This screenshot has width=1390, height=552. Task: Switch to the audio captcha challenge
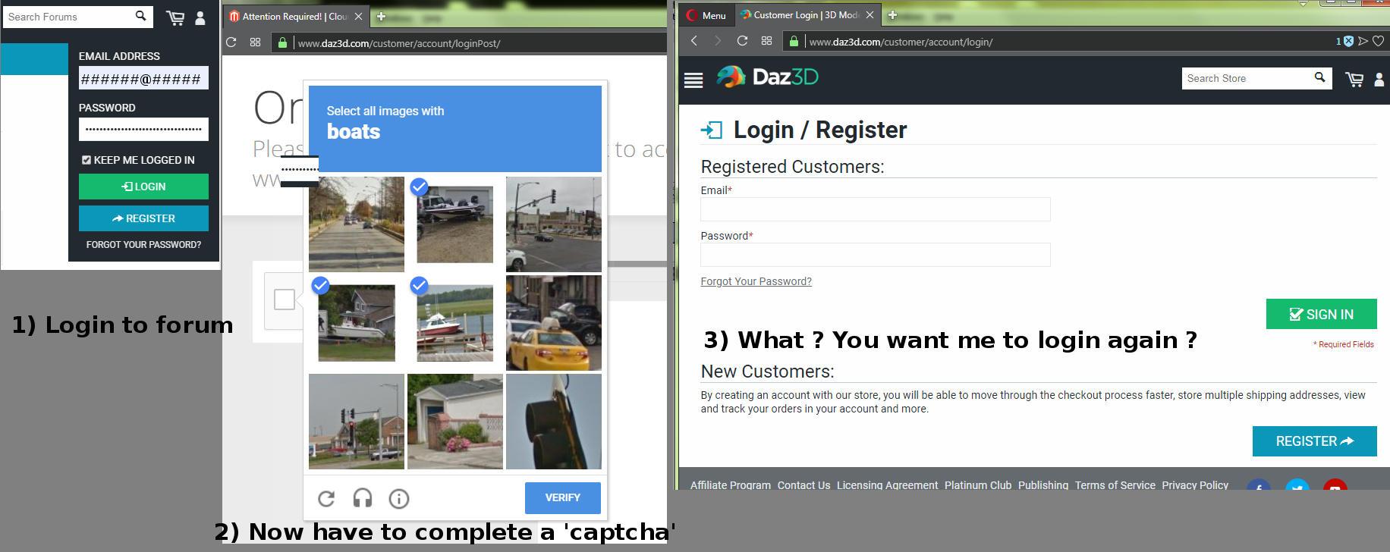363,498
